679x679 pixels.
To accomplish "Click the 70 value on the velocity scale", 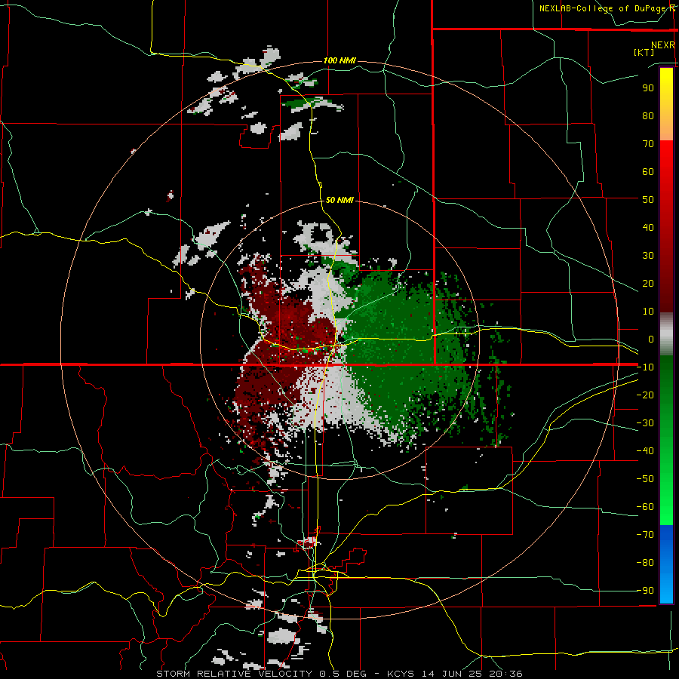I will click(x=648, y=144).
